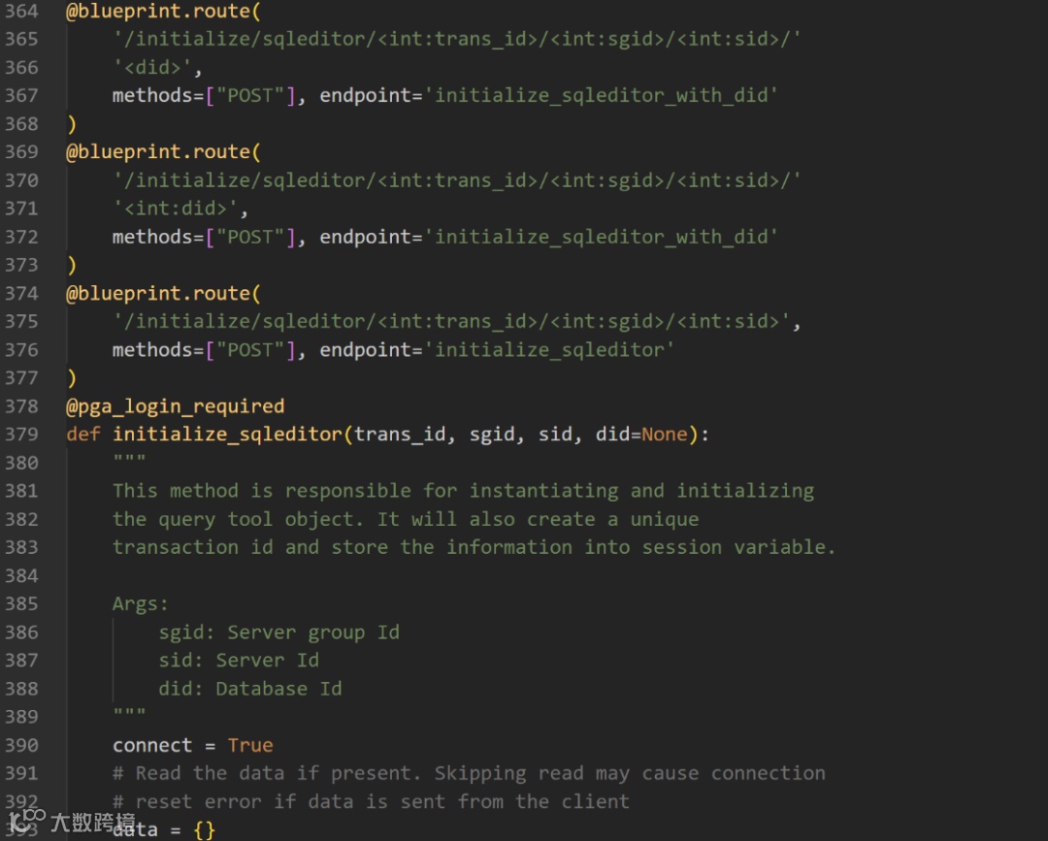The width and height of the screenshot is (1048, 841).
Task: Click the '<int:did>' string on line 371
Action: (x=175, y=209)
